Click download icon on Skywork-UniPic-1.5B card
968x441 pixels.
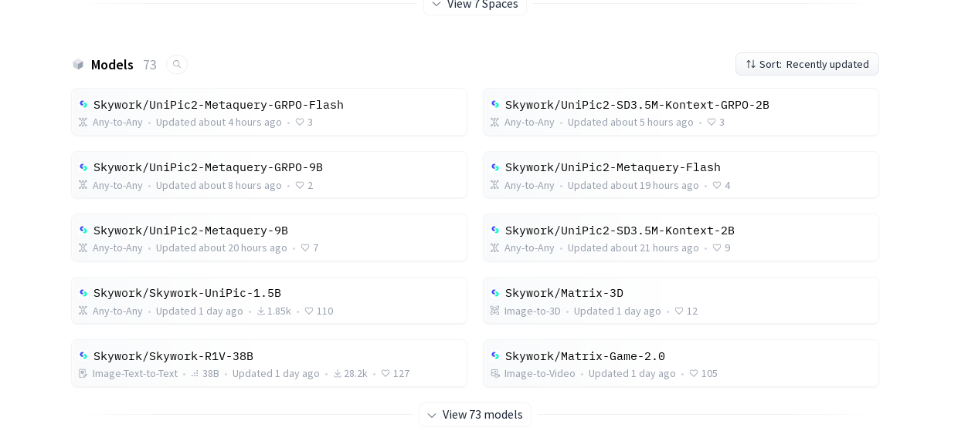[x=261, y=311]
